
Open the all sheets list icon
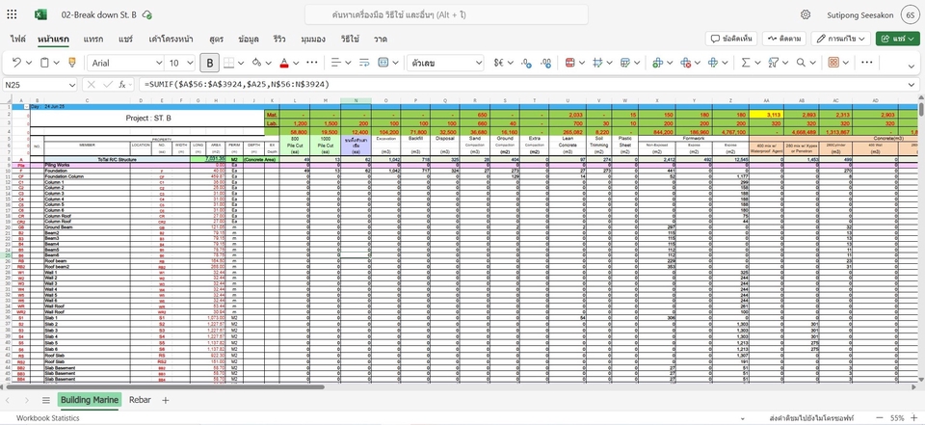click(45, 399)
